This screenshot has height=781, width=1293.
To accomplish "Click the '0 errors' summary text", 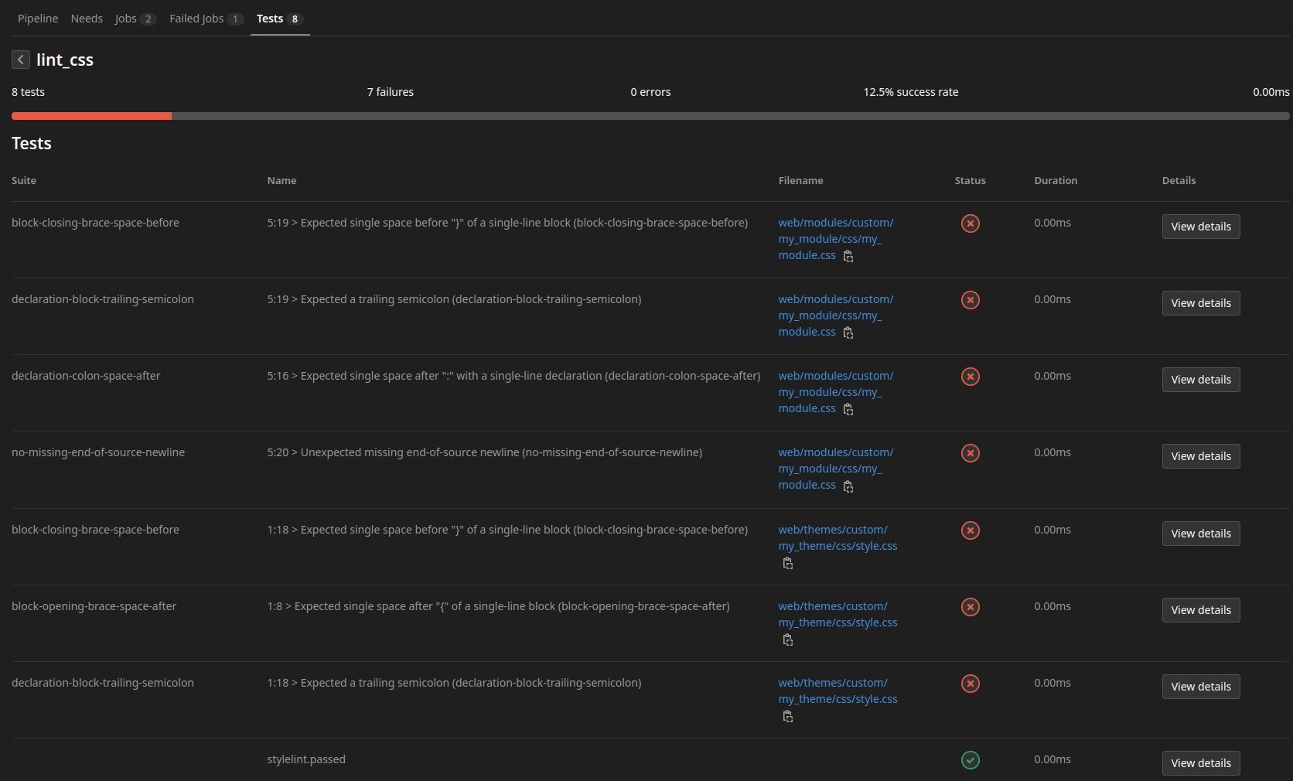I will coord(650,92).
